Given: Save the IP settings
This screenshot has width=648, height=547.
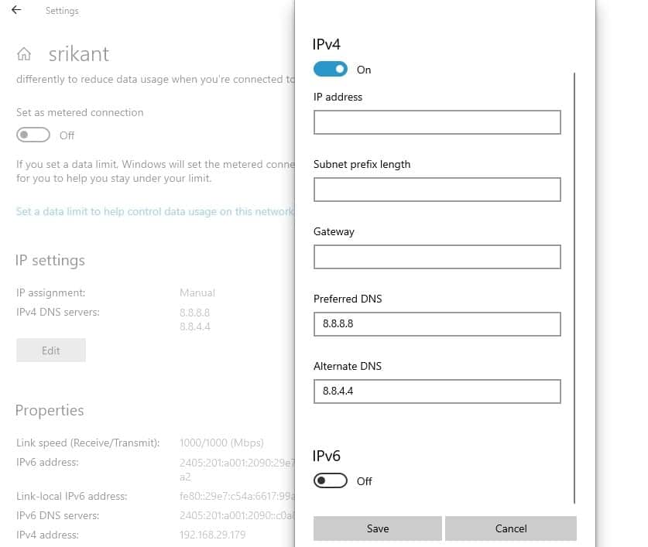Looking at the screenshot, I should [x=378, y=528].
